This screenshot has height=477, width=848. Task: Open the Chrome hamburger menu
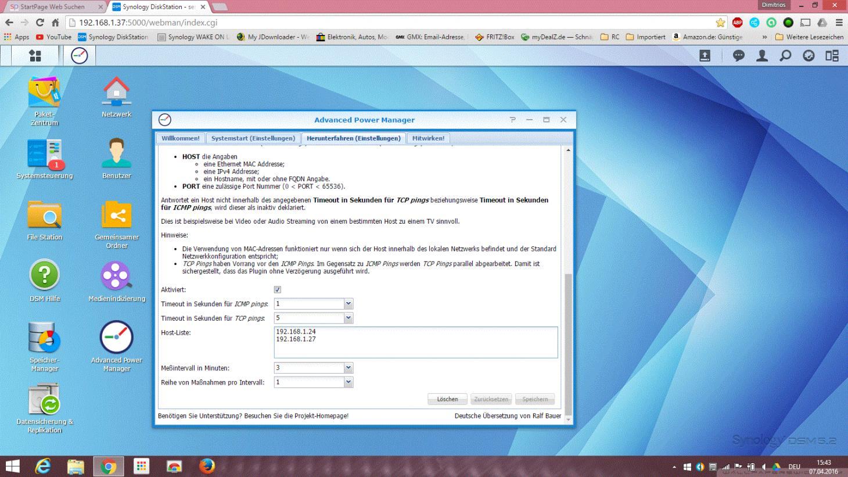coord(839,23)
